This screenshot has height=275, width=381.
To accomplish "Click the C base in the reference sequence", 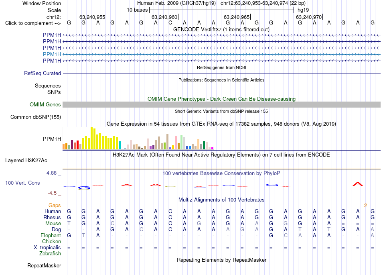I will click(170, 23).
